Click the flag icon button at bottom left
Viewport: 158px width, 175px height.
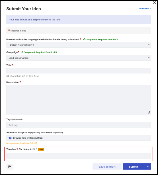click(10, 166)
